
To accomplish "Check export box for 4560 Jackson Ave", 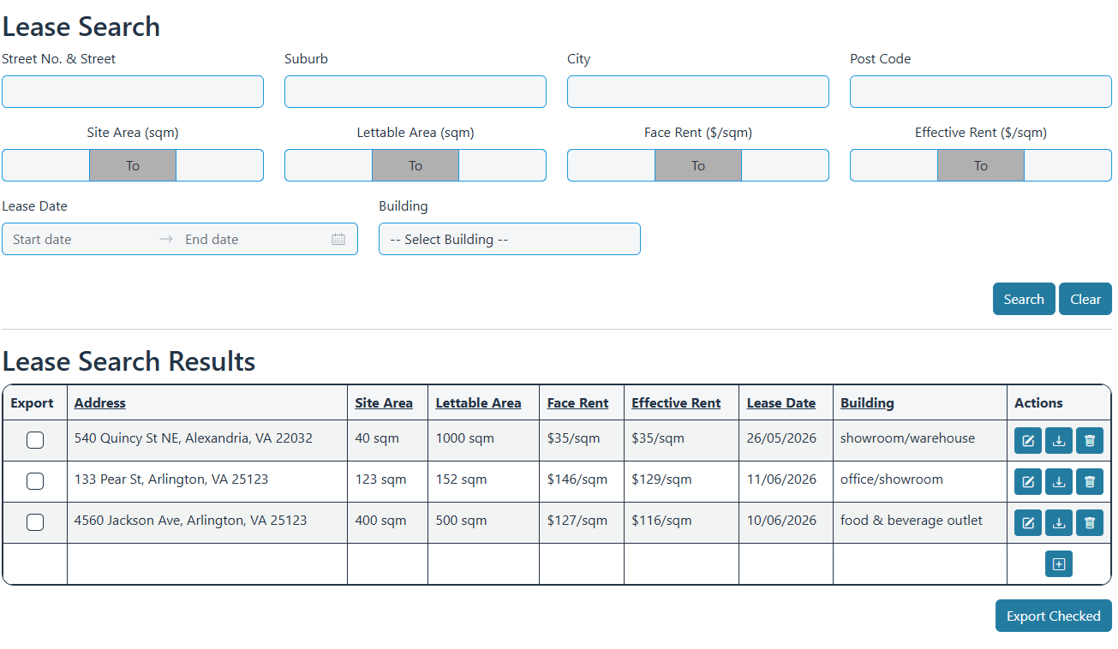I will tap(35, 522).
